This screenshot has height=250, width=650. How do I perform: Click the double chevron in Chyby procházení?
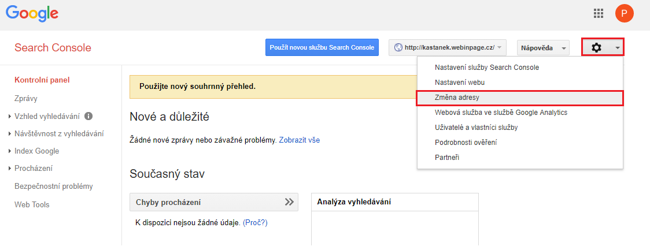click(x=290, y=202)
